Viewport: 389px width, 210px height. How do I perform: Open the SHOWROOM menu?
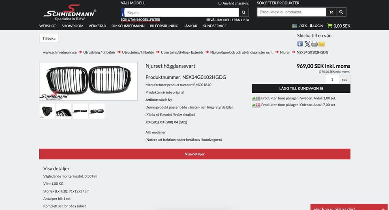(x=73, y=26)
